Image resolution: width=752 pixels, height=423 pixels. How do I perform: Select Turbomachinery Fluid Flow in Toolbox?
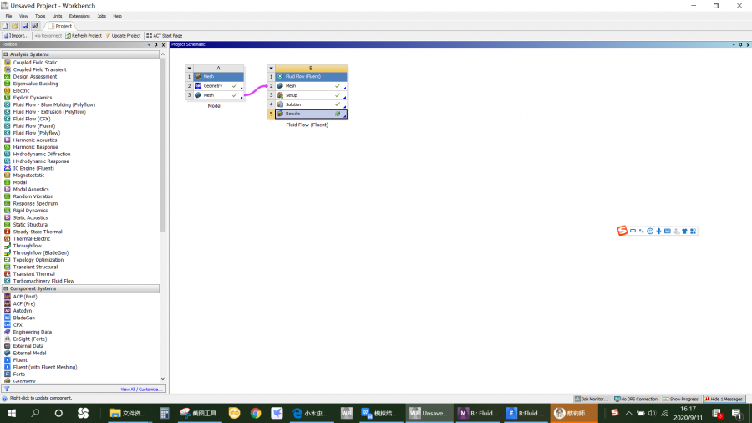click(x=43, y=281)
